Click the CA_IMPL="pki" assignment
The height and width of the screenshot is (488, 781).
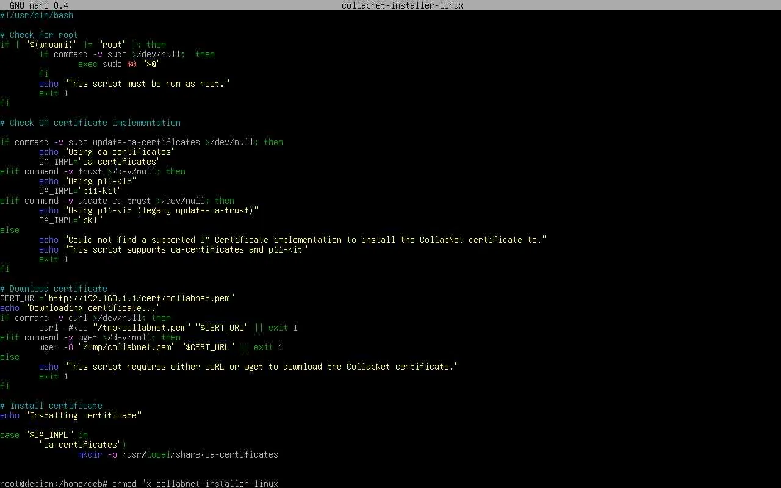71,220
